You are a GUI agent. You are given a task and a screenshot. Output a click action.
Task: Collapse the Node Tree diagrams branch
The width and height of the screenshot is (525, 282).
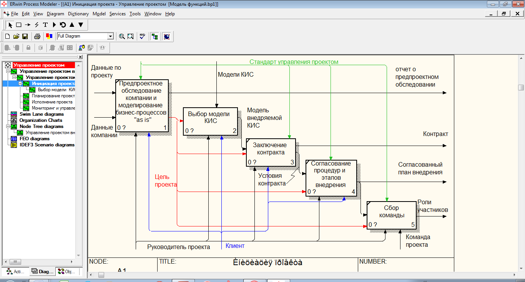[x=8, y=126]
